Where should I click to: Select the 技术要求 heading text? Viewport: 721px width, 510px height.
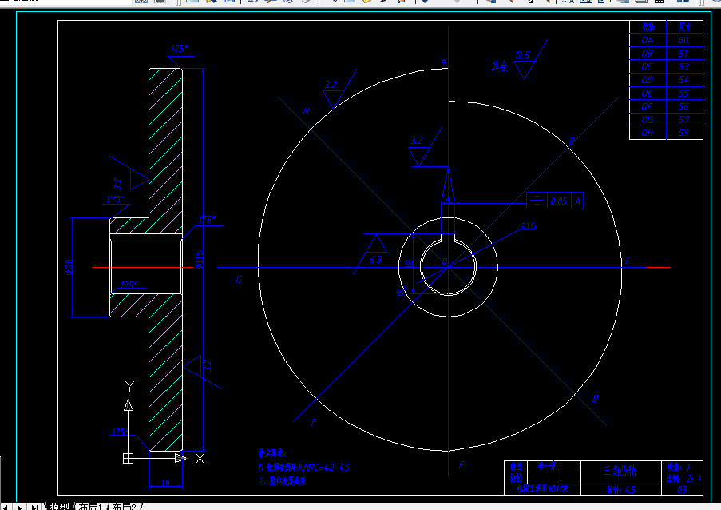tap(271, 453)
